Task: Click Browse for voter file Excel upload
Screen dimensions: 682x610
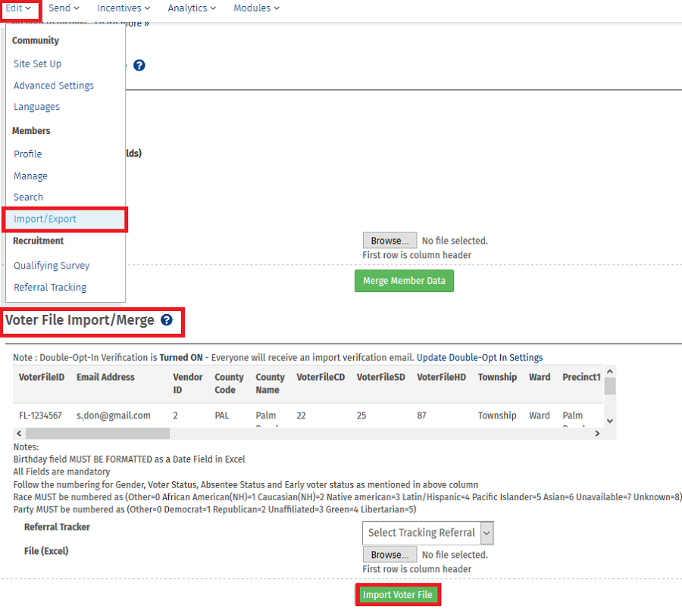Action: coord(389,555)
